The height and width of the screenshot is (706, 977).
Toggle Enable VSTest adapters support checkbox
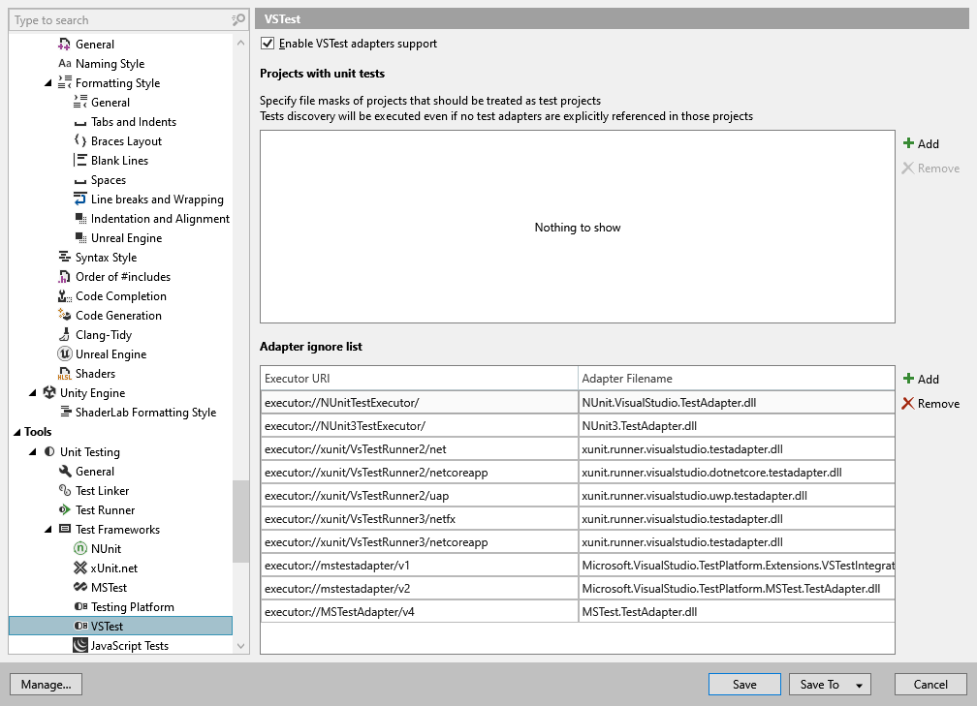click(x=268, y=44)
